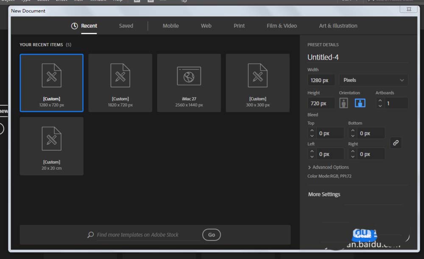Screen dimensions: 424x259
Task: Click the Left bleed field
Action: [329, 154]
